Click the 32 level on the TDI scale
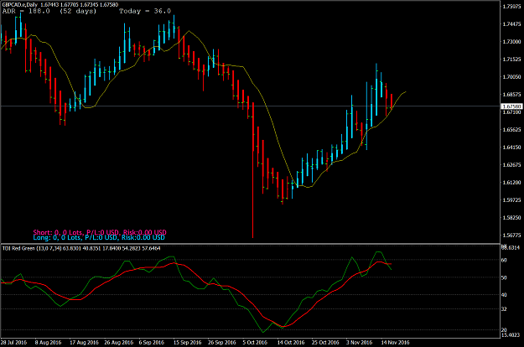Screen dimensions: 524x347 coord(504,309)
